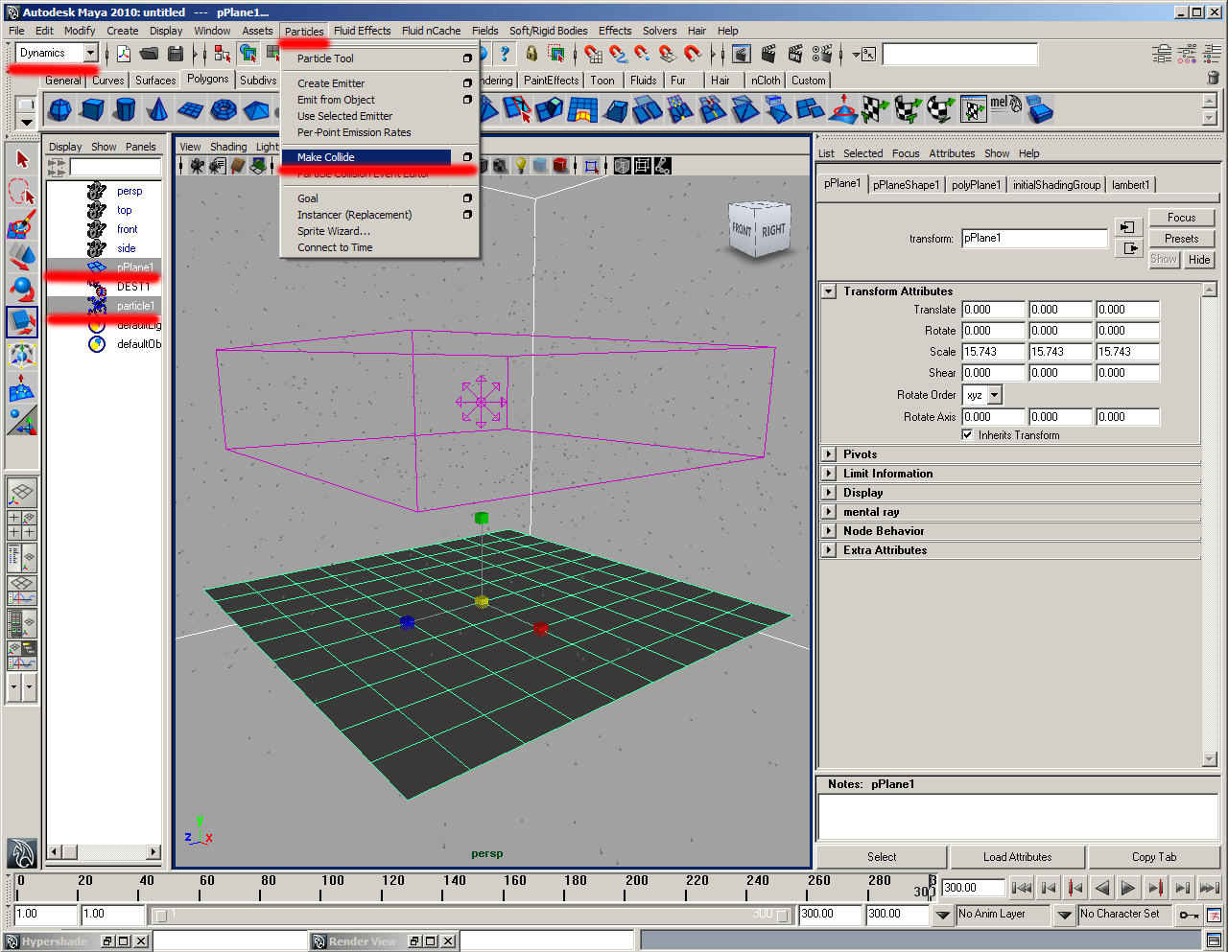Expand Node Behavior section
The height and width of the screenshot is (952, 1228).
[x=829, y=531]
